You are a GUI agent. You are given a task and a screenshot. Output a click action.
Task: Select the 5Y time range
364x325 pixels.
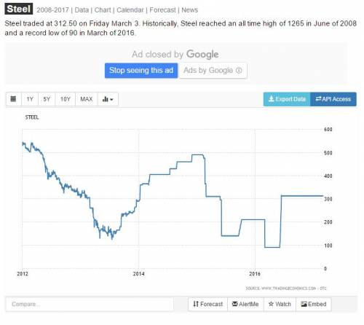coord(47,99)
